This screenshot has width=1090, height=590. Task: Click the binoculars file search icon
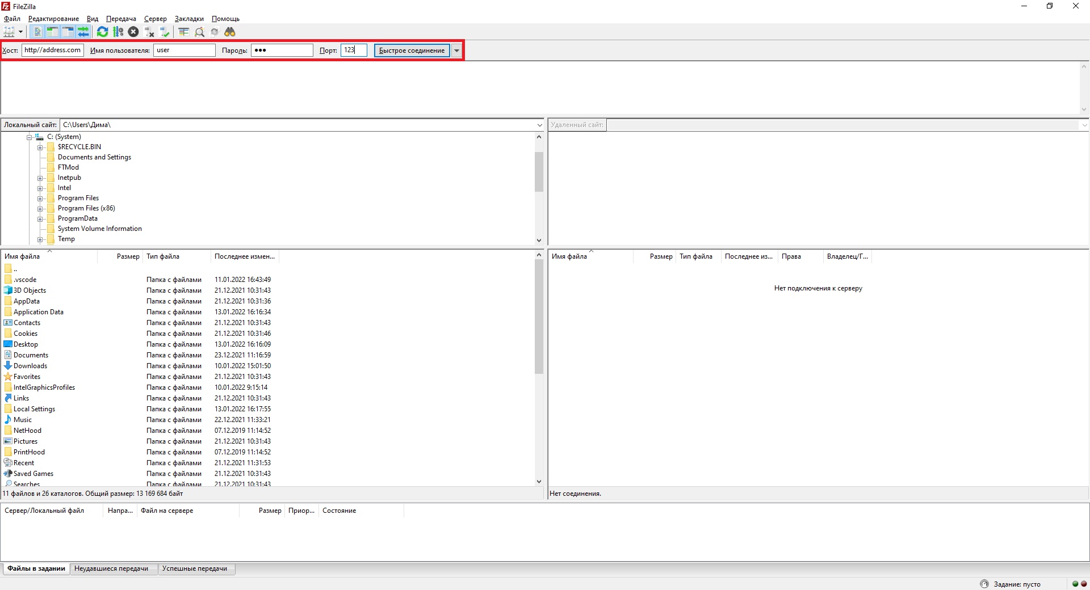pyautogui.click(x=230, y=32)
